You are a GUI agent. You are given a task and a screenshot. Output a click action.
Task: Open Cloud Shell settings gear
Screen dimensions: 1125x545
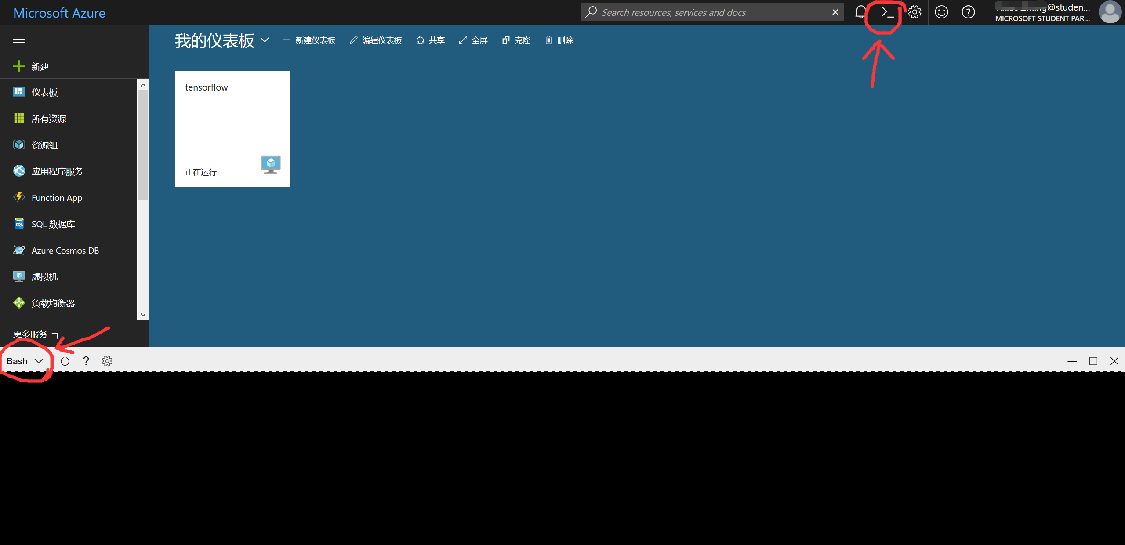[107, 361]
